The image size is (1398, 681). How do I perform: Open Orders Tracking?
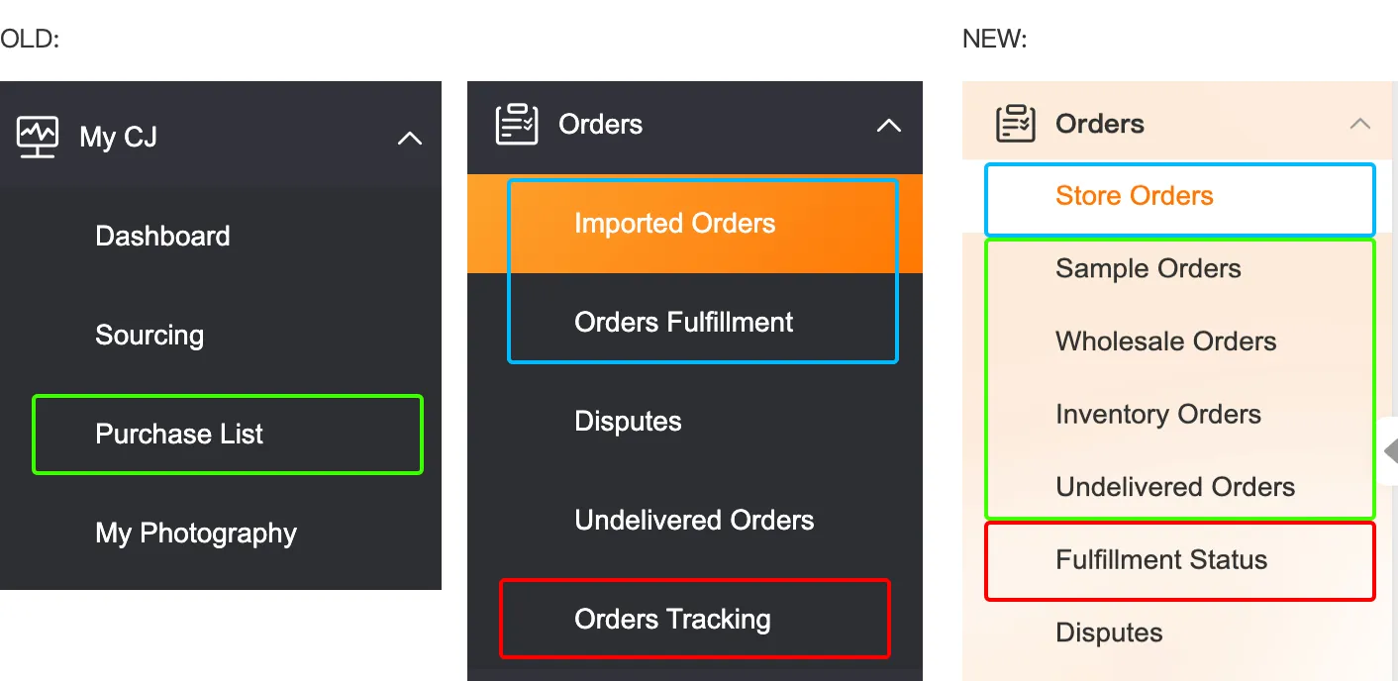pos(672,620)
